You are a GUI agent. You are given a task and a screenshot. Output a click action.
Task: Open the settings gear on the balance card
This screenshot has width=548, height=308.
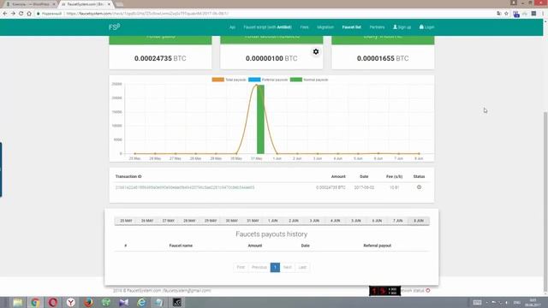316,51
